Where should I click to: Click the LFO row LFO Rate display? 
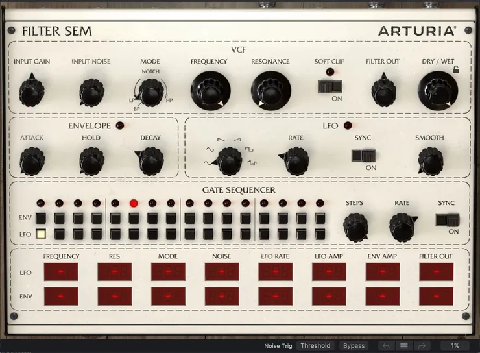(276, 272)
